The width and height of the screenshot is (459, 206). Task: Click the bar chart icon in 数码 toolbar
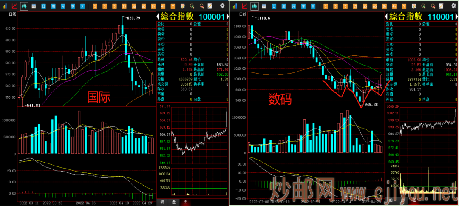(x=234, y=6)
